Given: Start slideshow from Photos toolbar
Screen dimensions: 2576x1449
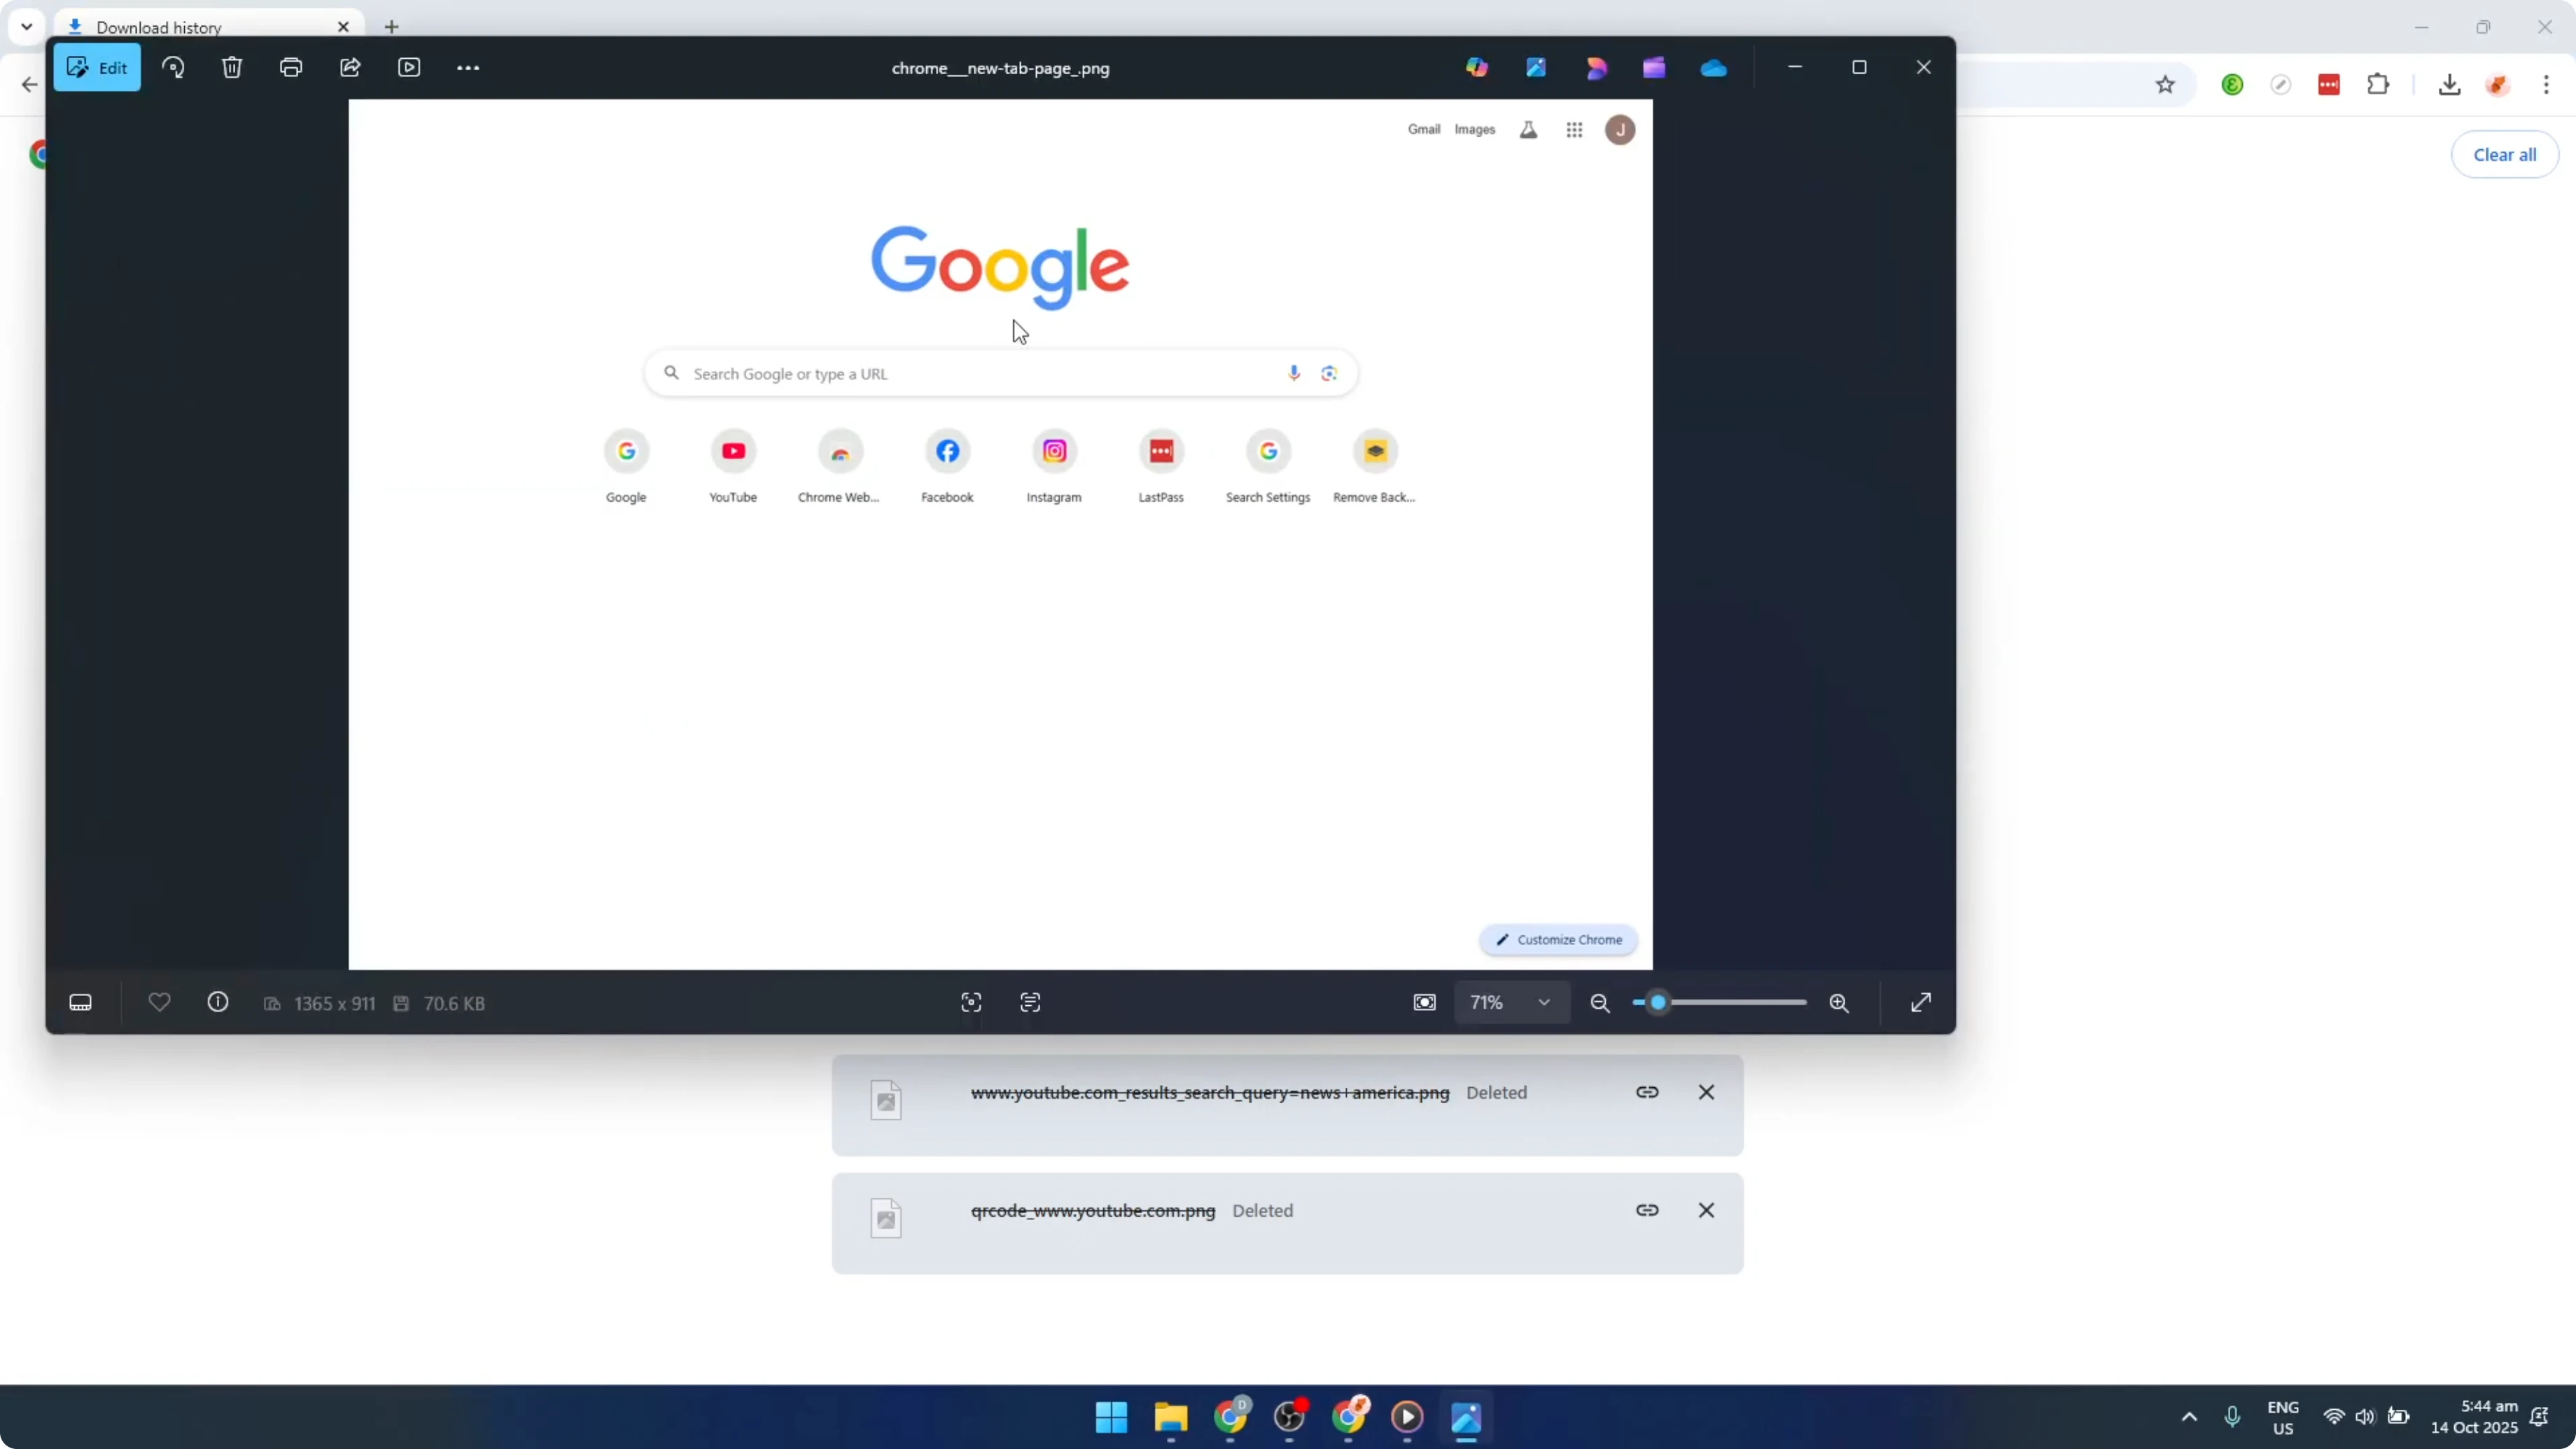Looking at the screenshot, I should pos(409,68).
